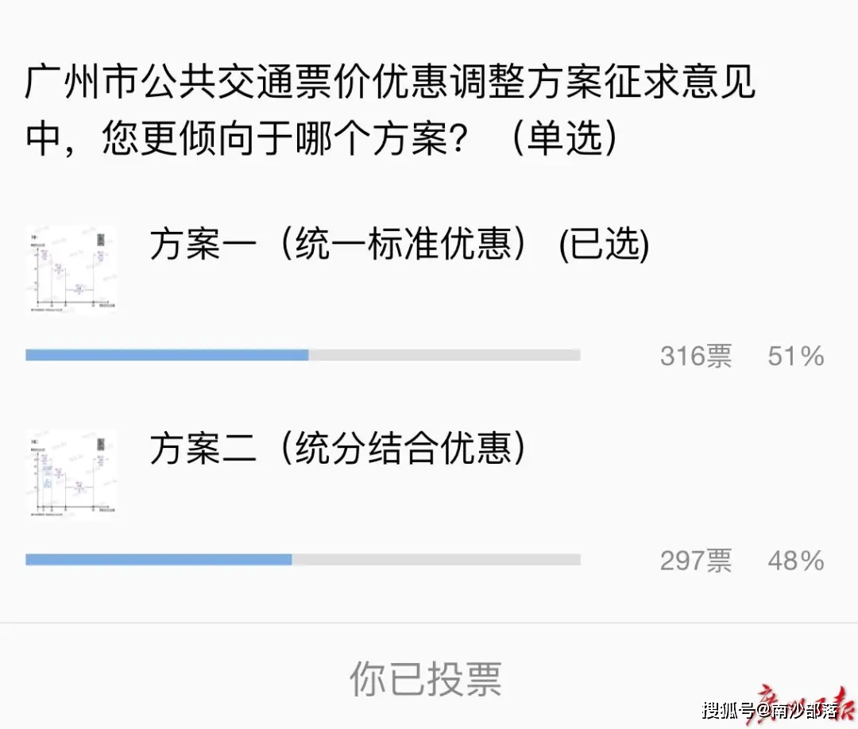Viewport: 858px width, 729px height.
Task: Click the (已选) selected marker
Action: click(x=604, y=245)
